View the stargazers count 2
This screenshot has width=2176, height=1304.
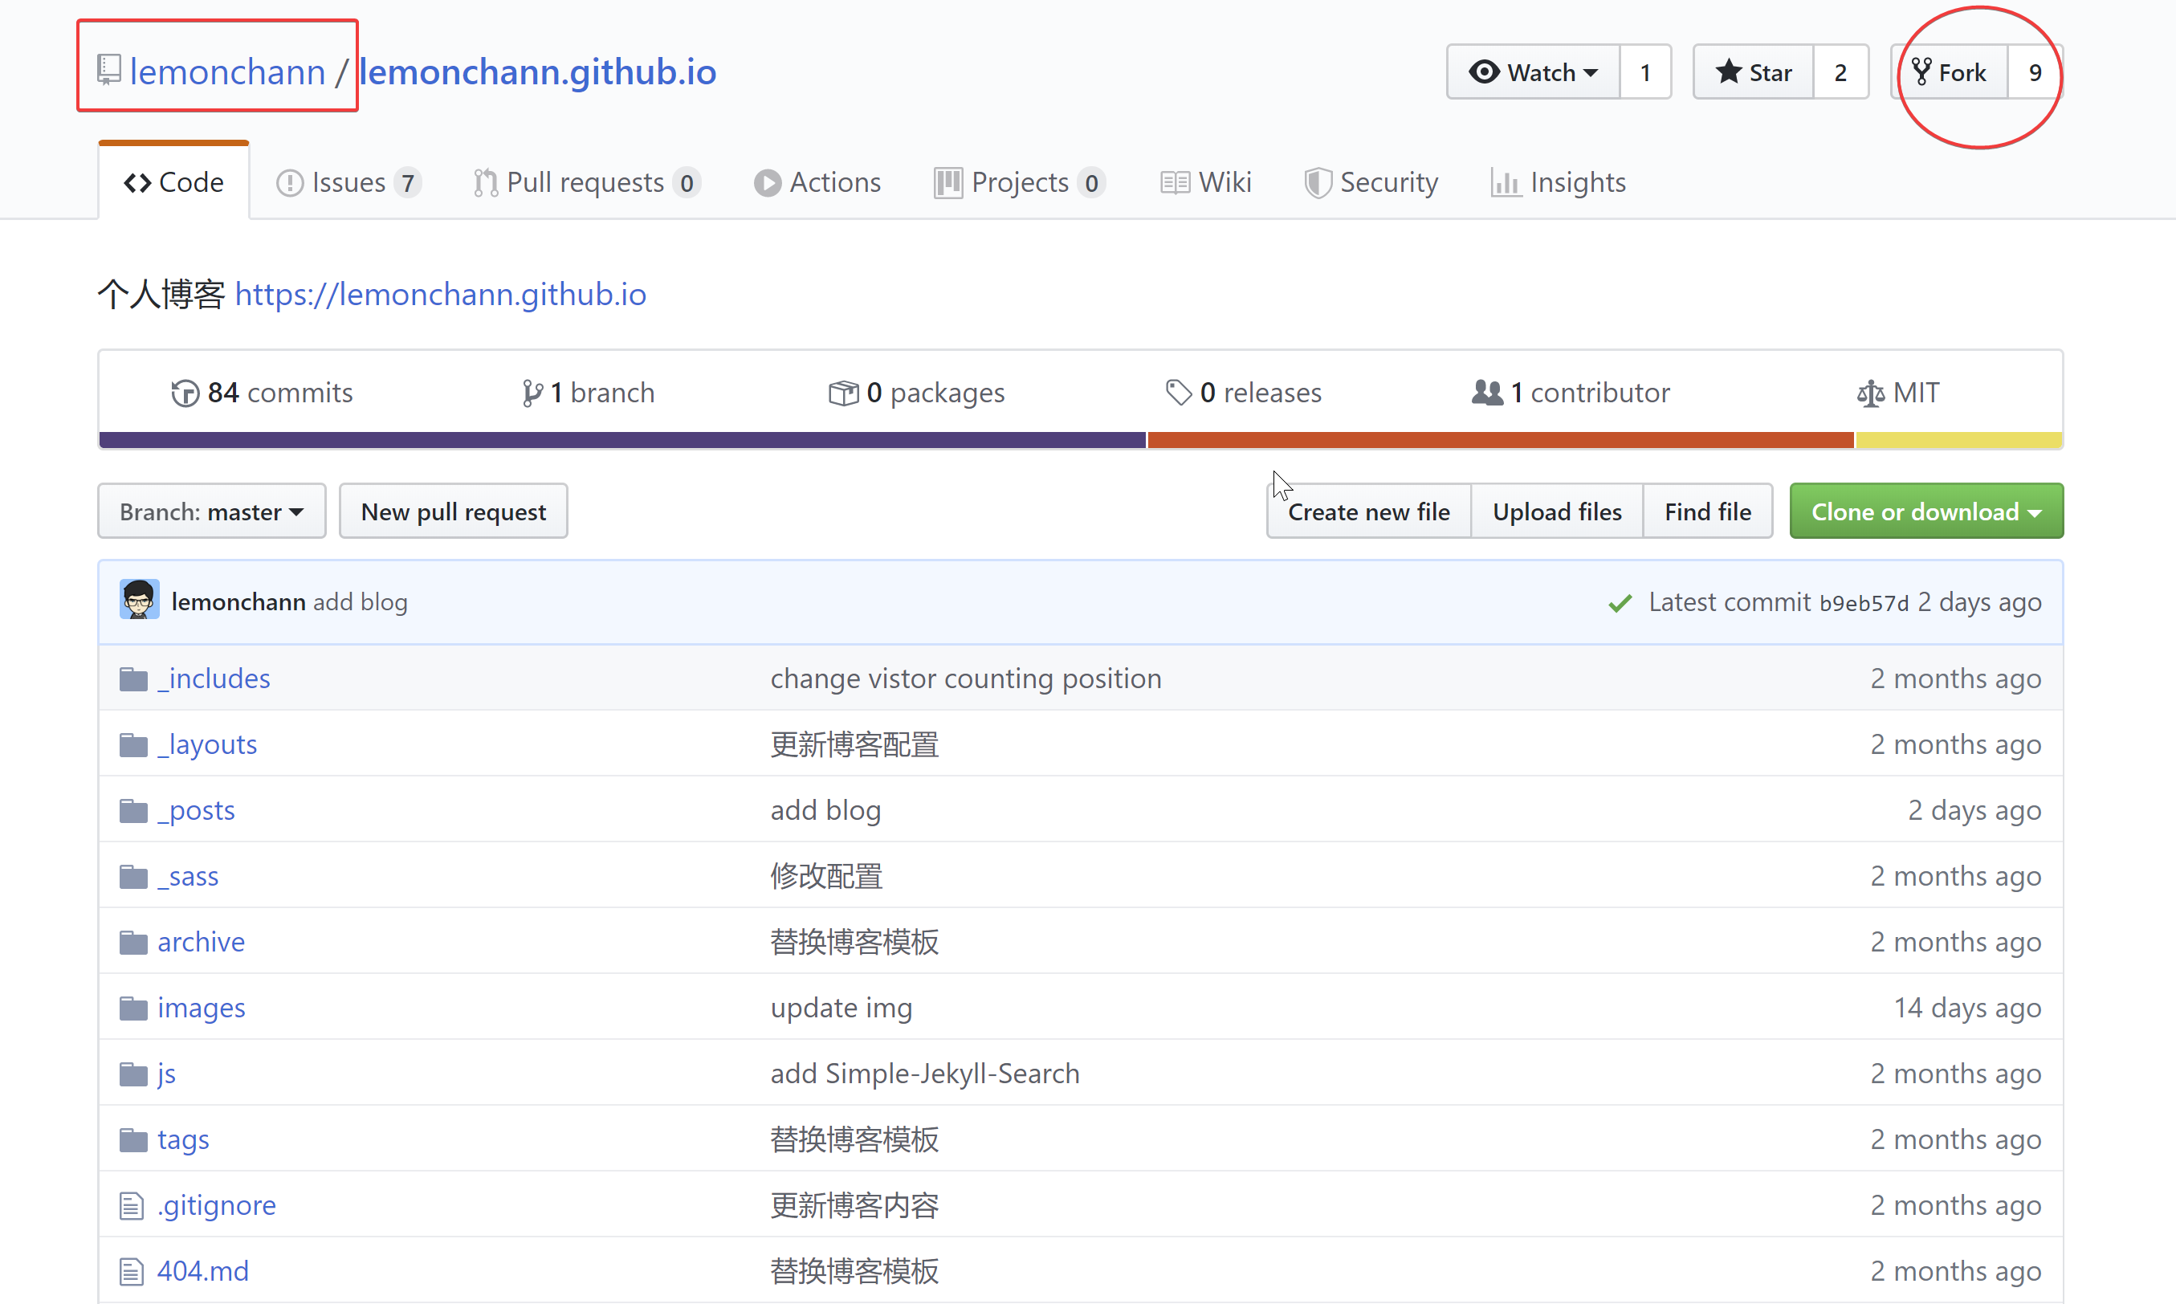pyautogui.click(x=1840, y=72)
